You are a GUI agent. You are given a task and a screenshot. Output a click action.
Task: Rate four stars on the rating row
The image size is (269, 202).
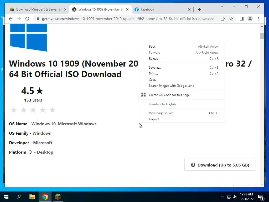(43, 110)
